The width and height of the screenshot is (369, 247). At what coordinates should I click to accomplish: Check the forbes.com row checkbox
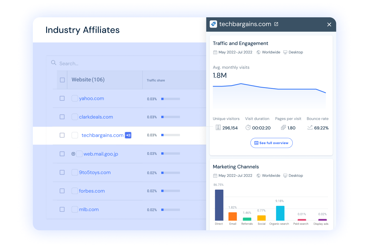(x=62, y=191)
